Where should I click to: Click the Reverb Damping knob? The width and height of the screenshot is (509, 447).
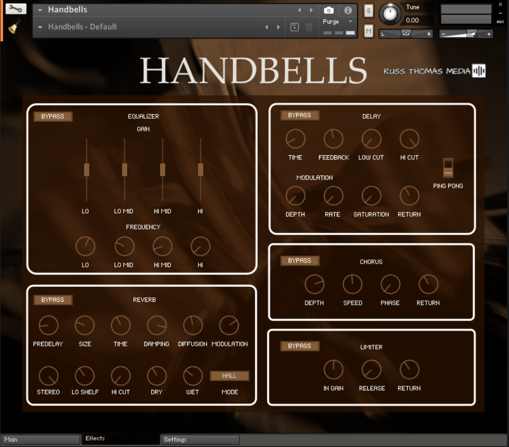click(x=157, y=325)
